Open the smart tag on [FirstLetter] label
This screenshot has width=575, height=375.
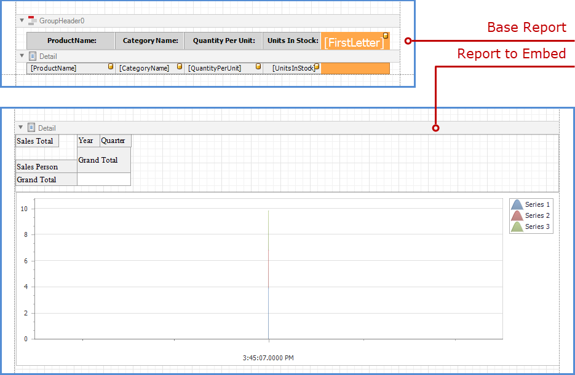[386, 36]
